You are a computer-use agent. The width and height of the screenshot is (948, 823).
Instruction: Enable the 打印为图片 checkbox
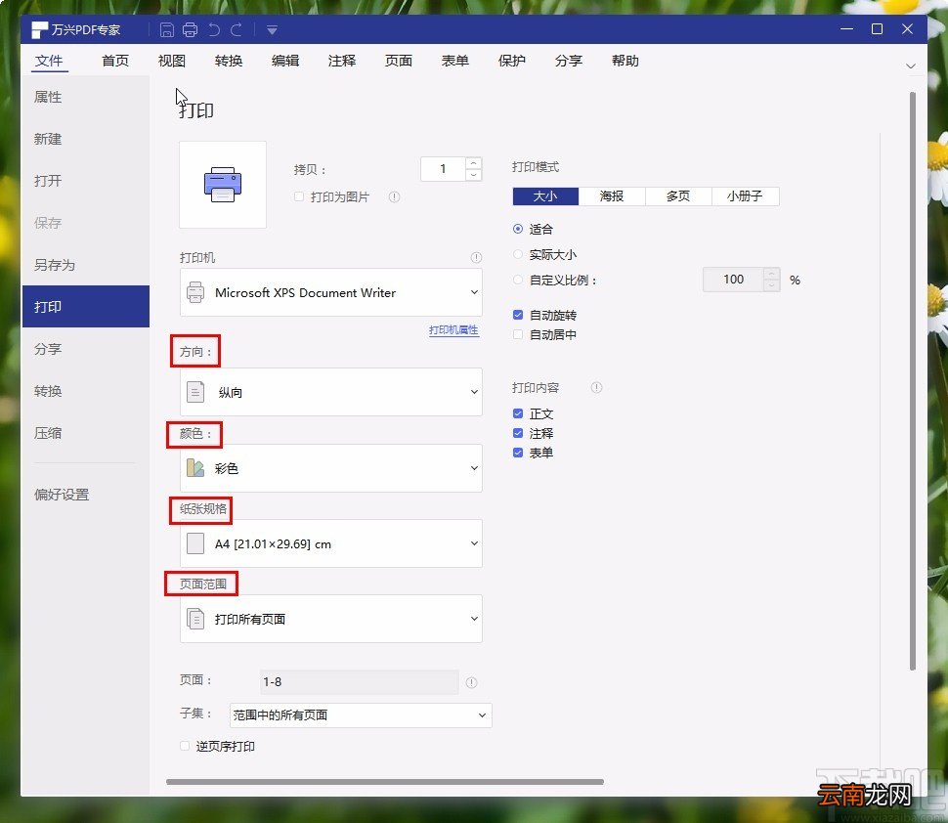[x=299, y=196]
